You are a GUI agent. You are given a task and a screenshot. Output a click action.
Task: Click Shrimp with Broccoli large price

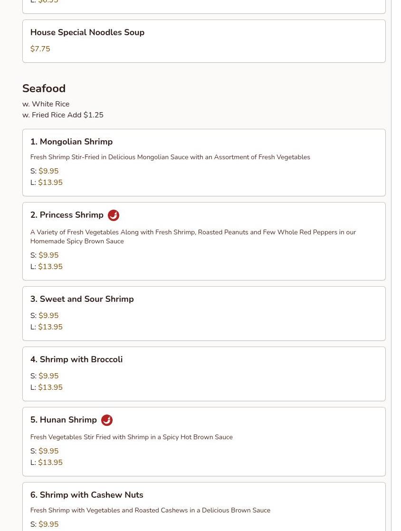click(x=50, y=387)
